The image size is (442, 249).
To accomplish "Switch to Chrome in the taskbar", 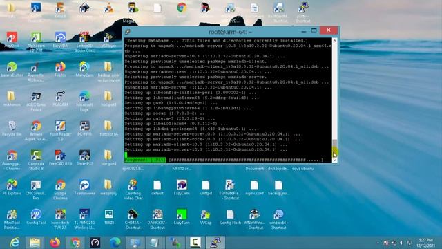I will point(75,243).
